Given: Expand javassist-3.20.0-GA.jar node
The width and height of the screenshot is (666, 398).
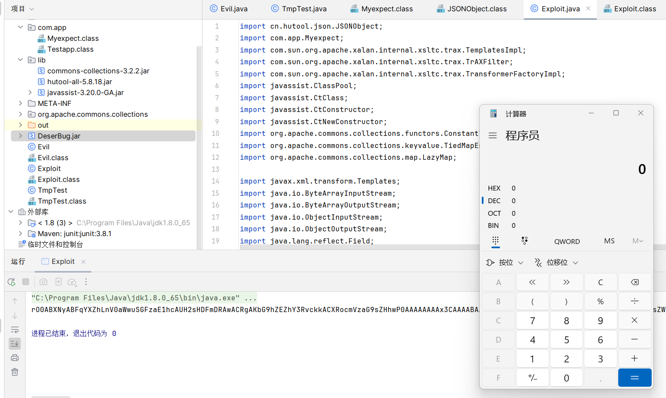Looking at the screenshot, I should [x=30, y=92].
